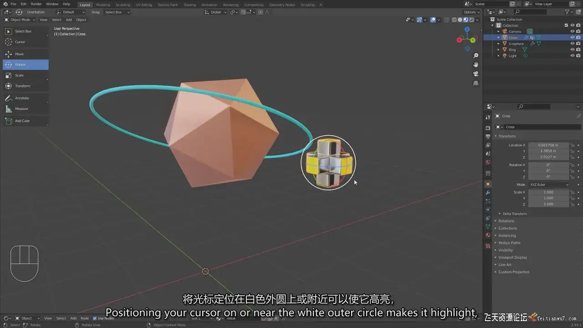Select the Add Cube tool
Image resolution: width=583 pixels, height=328 pixels.
[x=26, y=121]
